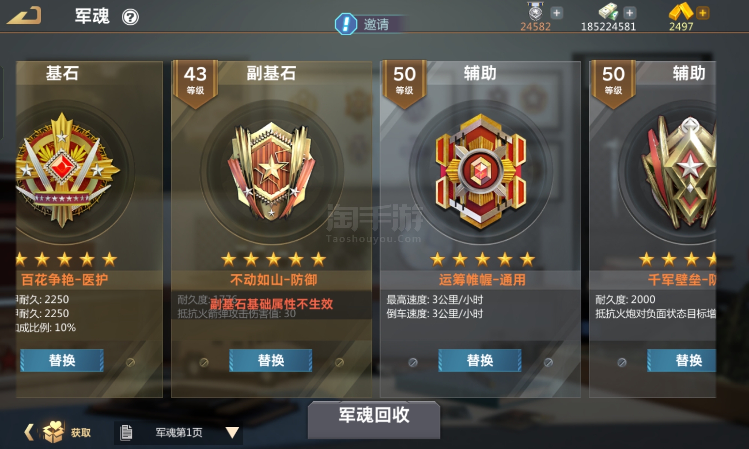Toggle the right slot of 运筹帷幄 card

click(548, 362)
